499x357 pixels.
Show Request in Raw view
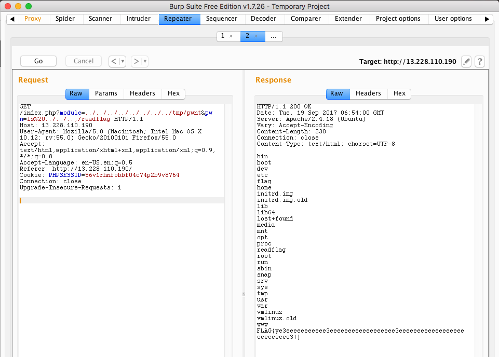click(x=76, y=93)
